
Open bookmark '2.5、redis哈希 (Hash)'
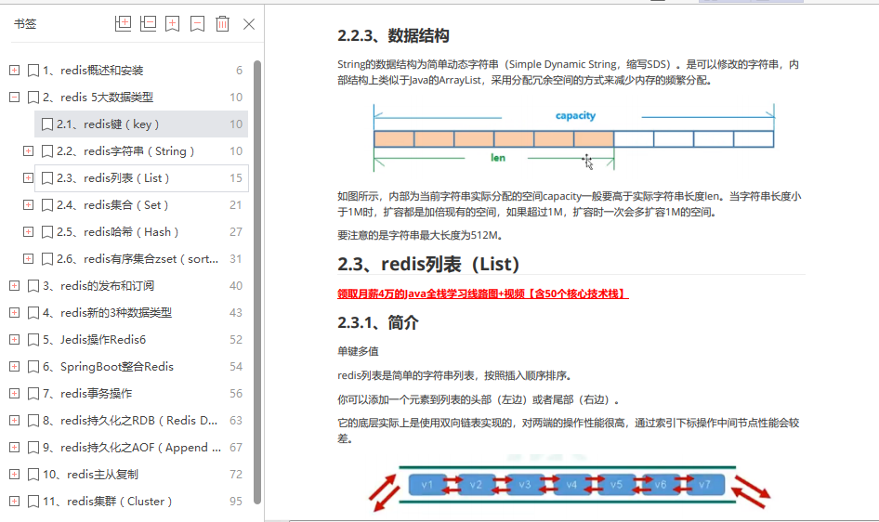[117, 231]
